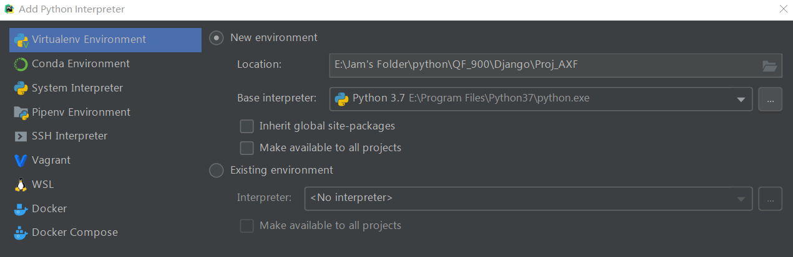Screen dimensions: 793x257
Task: Click the WSL penguin icon
Action: pyautogui.click(x=21, y=185)
